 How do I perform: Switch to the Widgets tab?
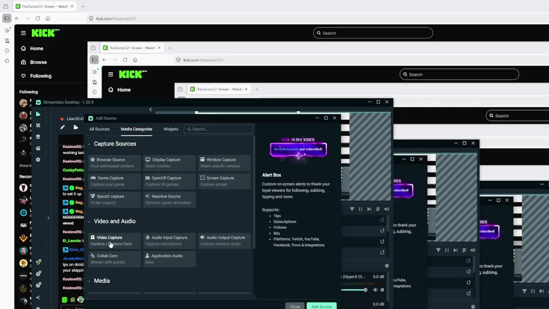click(171, 129)
